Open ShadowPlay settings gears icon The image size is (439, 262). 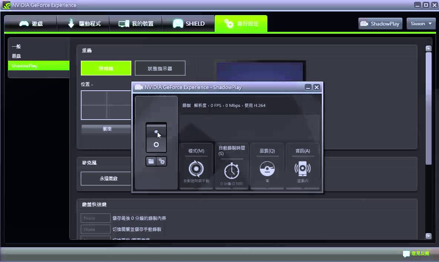click(x=162, y=161)
